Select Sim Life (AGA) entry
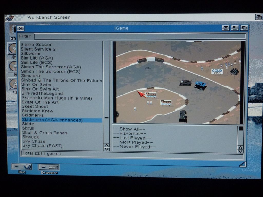 pyautogui.click(x=37, y=58)
